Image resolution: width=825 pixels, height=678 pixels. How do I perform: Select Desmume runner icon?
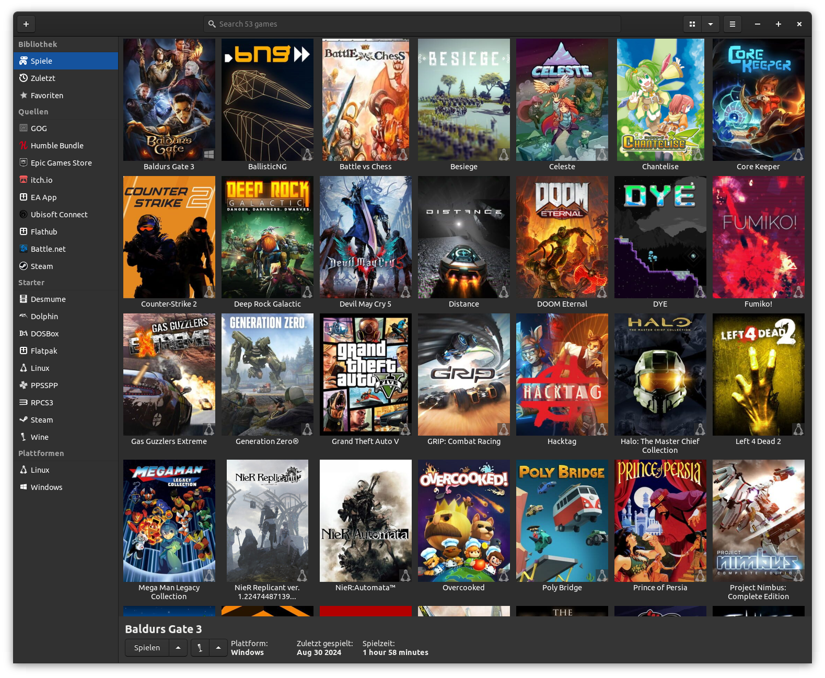[x=24, y=299]
